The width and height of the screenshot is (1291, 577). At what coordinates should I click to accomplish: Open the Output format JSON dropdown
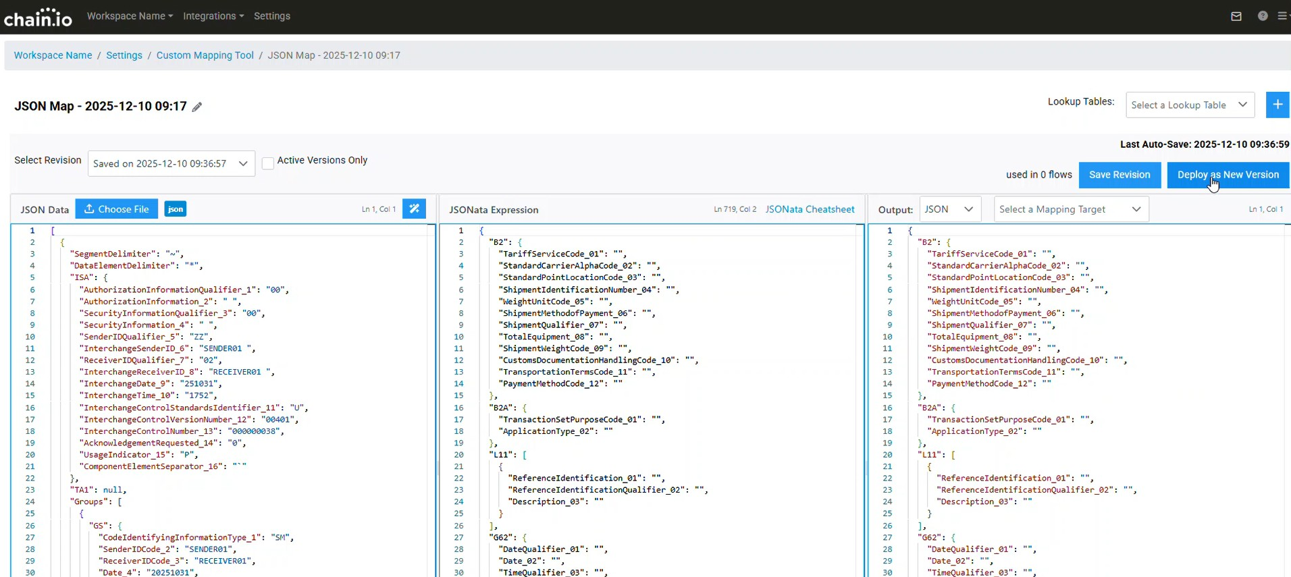point(949,209)
